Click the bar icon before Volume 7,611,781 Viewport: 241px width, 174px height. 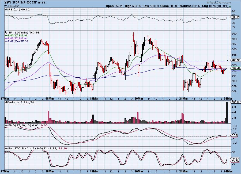tap(6, 102)
